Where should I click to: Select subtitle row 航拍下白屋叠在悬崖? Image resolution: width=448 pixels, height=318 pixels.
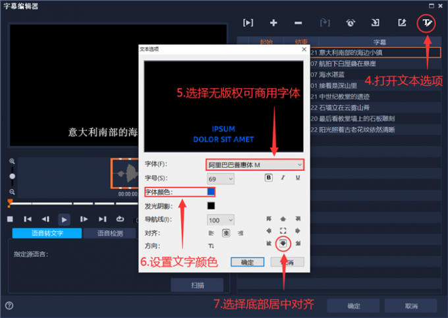(376, 64)
